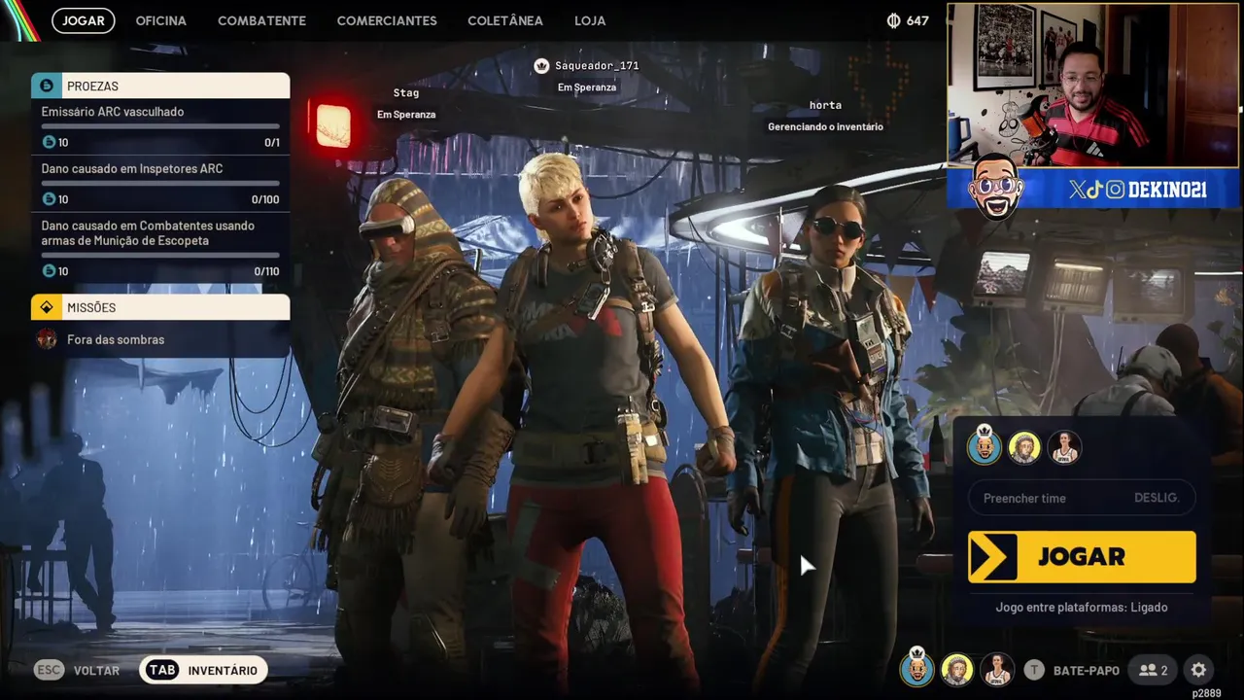
Task: Click the ESC VOLTAR button
Action: tap(77, 670)
